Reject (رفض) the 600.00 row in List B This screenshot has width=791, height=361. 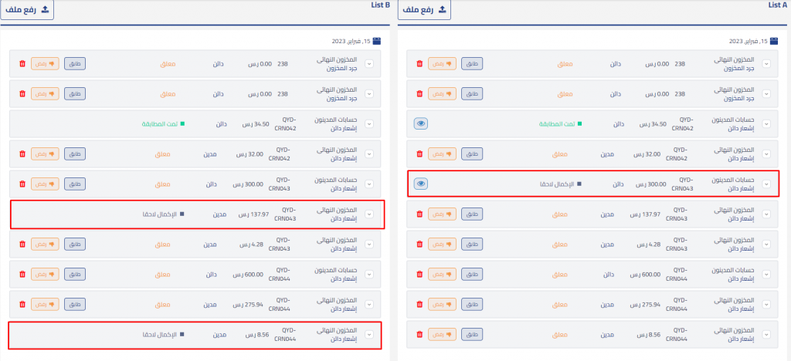pyautogui.click(x=45, y=275)
